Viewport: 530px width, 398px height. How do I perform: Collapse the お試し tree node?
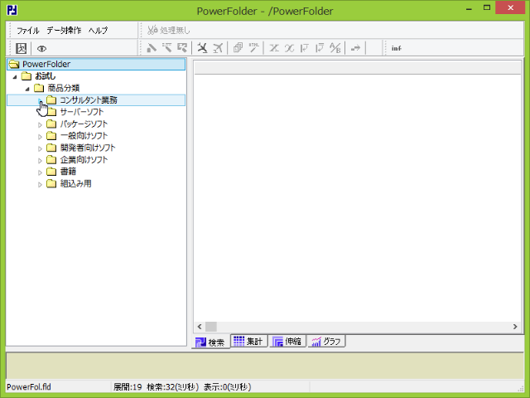click(x=15, y=77)
